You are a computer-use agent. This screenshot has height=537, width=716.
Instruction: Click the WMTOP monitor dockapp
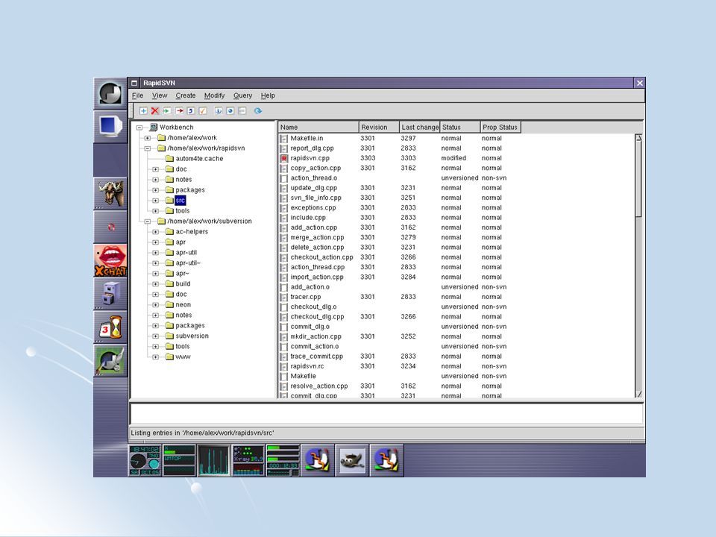(x=180, y=461)
